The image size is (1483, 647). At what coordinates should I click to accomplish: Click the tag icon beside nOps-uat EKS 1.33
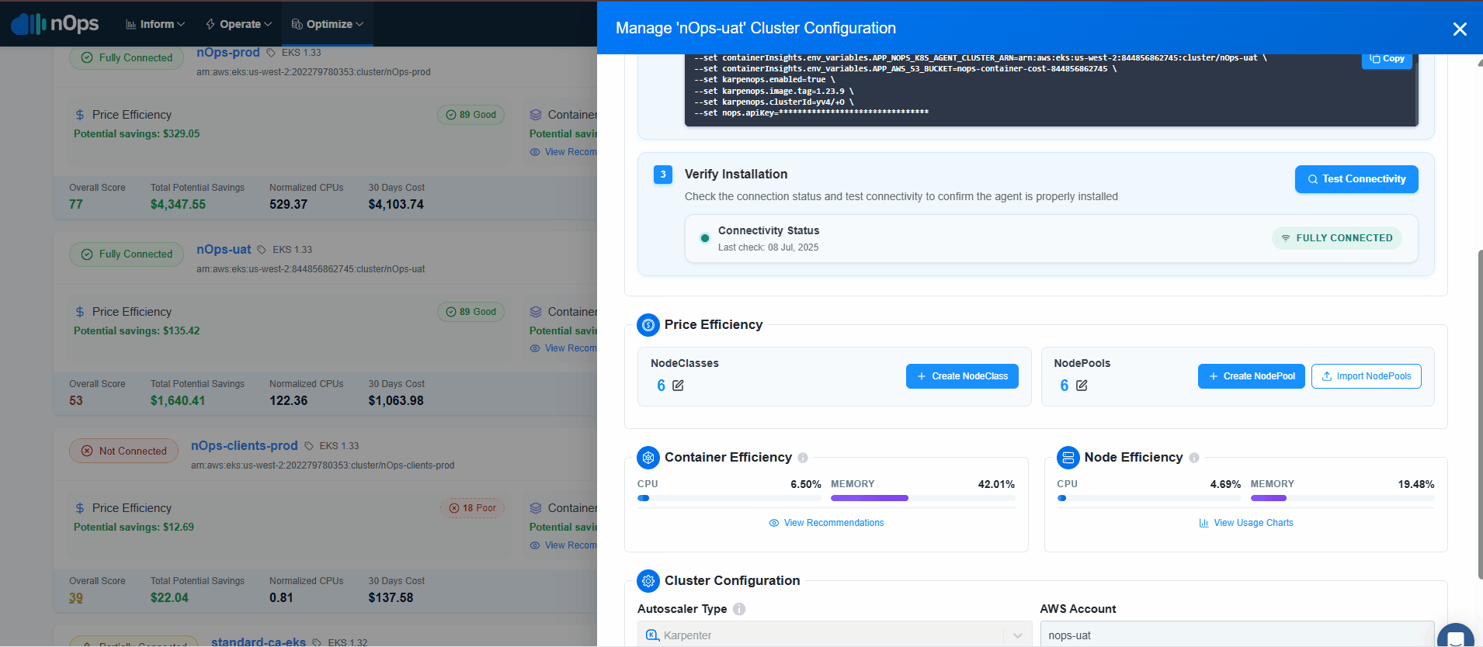pos(262,250)
